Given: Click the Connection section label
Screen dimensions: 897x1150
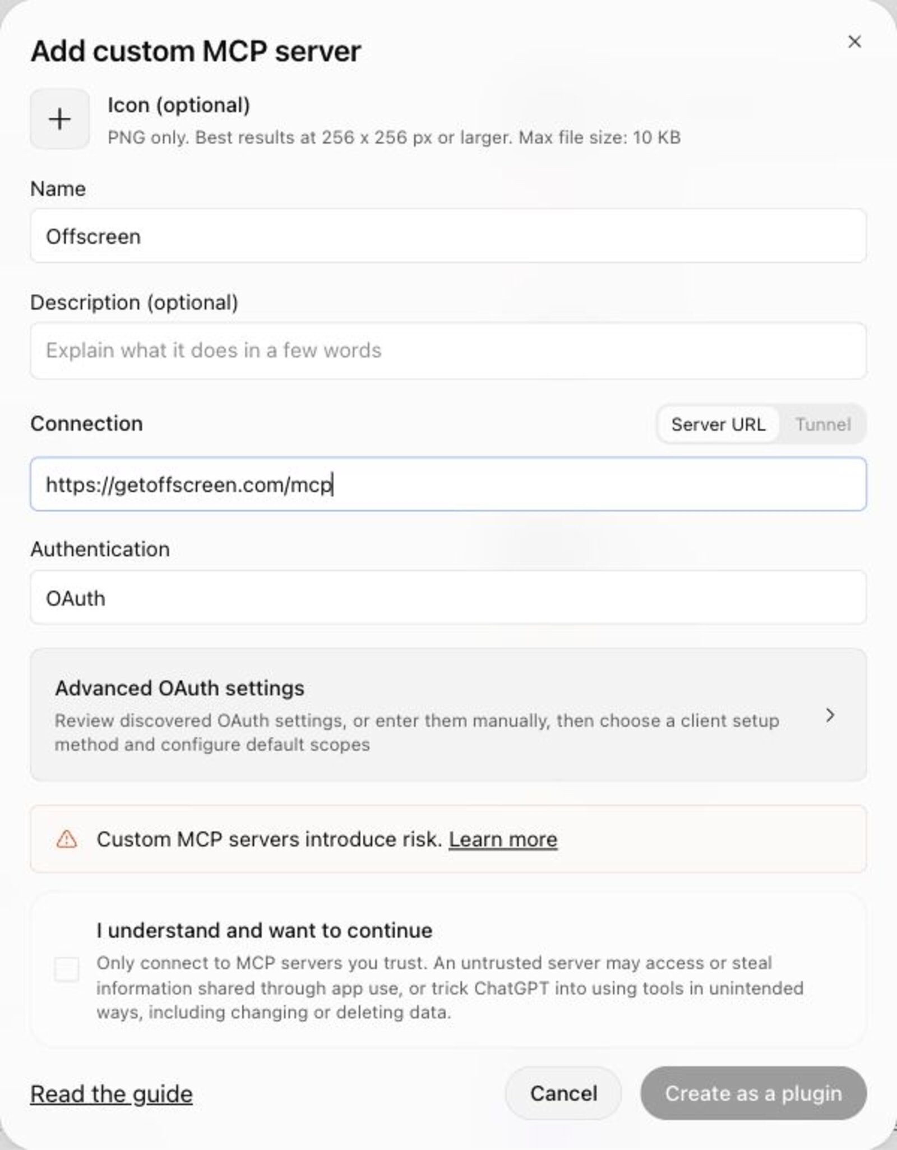Looking at the screenshot, I should (x=87, y=423).
